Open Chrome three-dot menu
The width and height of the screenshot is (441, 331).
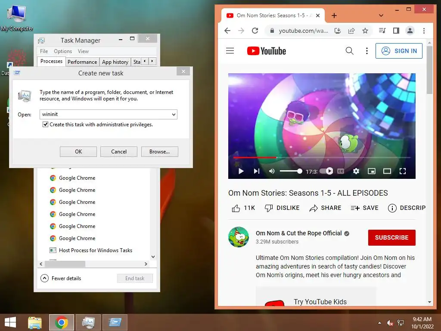(x=424, y=31)
